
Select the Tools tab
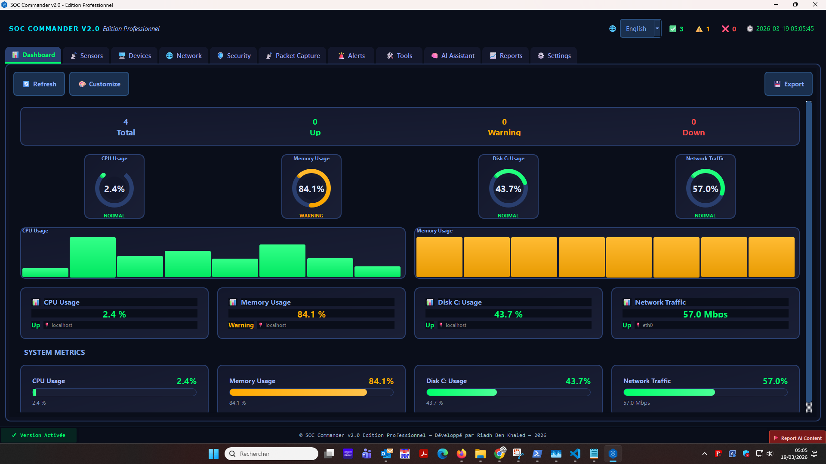pyautogui.click(x=399, y=56)
